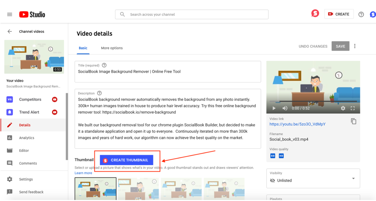Open the three-dot menu next to SAVE

[355, 46]
